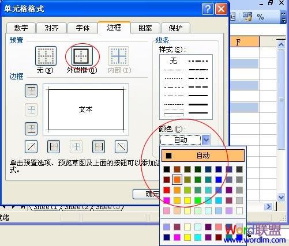Switch to the 字体 font tab
The height and width of the screenshot is (246, 289).
coord(82,28)
